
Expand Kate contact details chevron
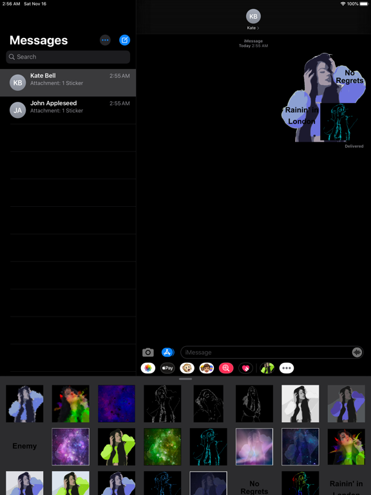coord(258,28)
